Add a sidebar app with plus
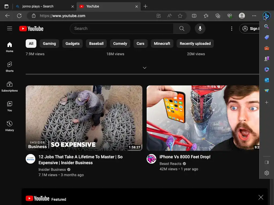 267,102
